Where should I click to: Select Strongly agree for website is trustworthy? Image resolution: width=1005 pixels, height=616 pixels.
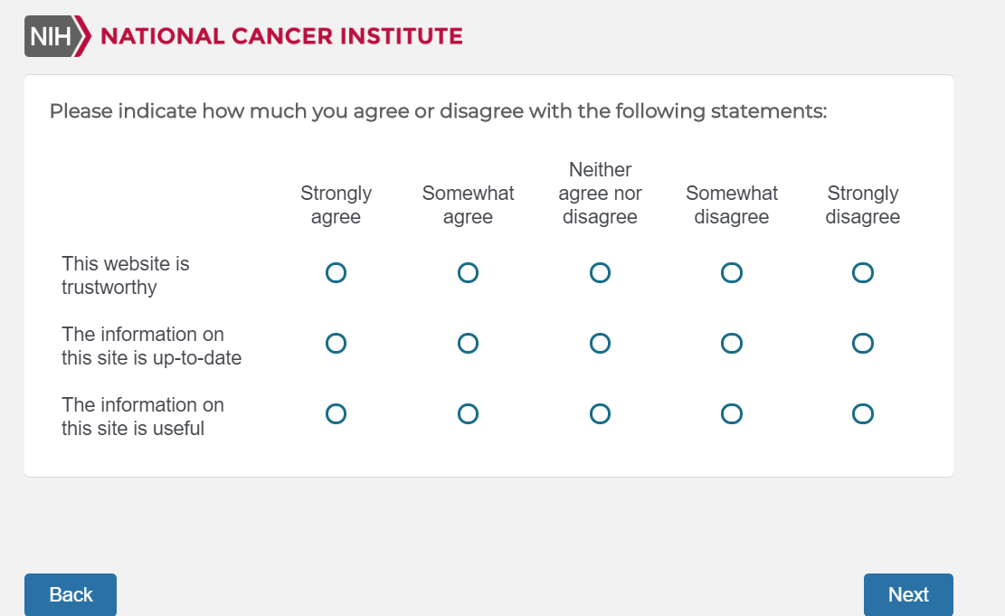(336, 273)
